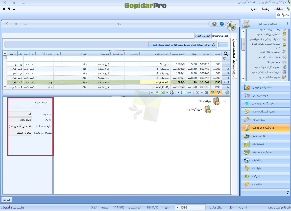
Task: Open سفارش‌گيري و پخش module
Action: pyautogui.click(x=265, y=104)
